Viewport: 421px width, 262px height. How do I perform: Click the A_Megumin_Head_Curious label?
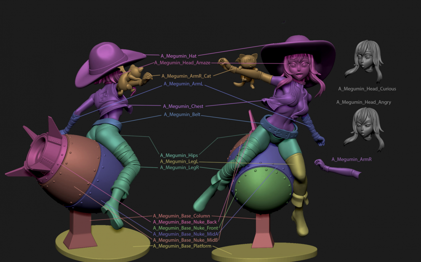[x=367, y=89]
